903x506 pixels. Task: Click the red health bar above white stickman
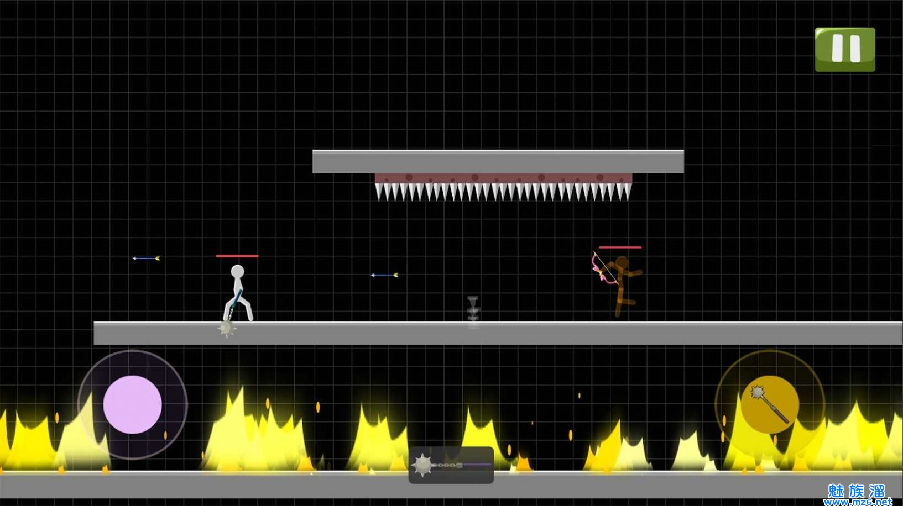click(x=237, y=256)
